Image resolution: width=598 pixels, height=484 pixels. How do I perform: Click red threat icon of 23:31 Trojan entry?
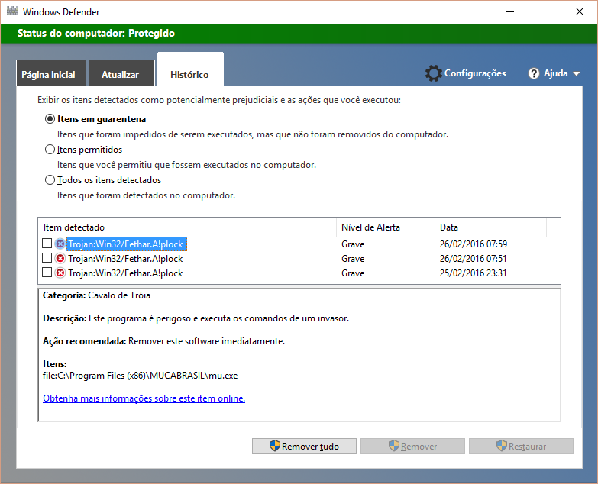point(60,273)
